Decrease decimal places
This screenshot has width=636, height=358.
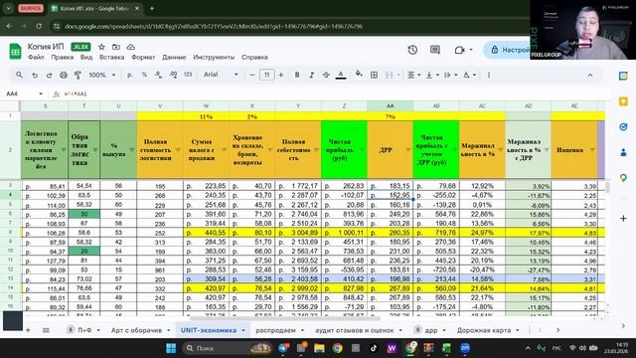(159, 75)
